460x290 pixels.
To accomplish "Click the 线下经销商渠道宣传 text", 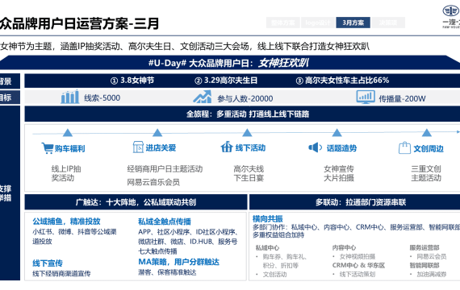I will point(61,274).
